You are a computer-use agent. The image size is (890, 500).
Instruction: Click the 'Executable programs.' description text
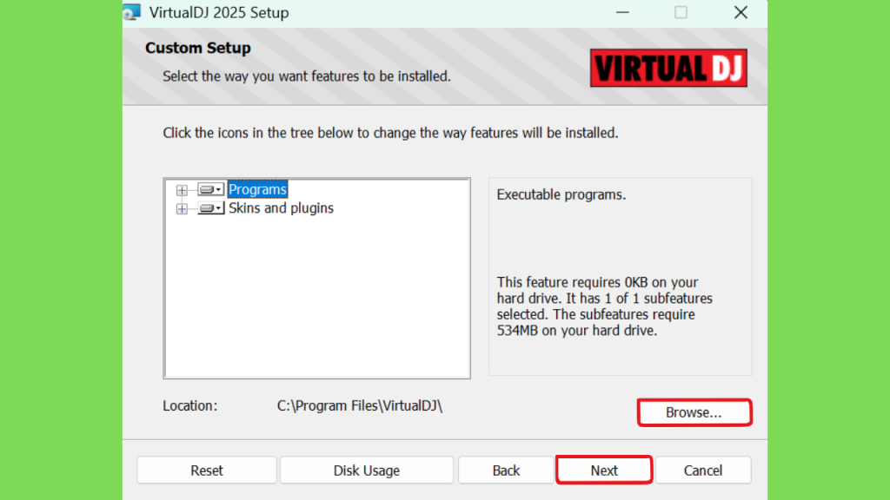[561, 194]
